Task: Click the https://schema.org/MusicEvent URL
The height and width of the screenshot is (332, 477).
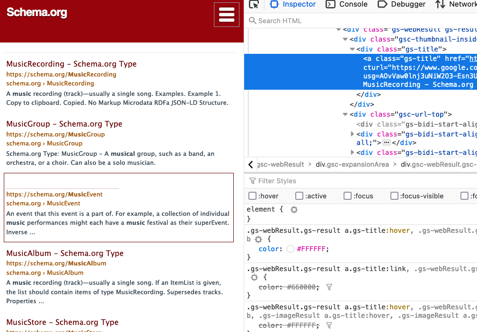Action: click(x=54, y=194)
